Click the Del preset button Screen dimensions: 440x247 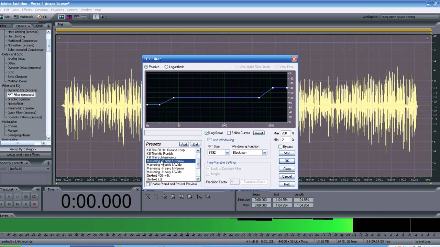coord(196,144)
